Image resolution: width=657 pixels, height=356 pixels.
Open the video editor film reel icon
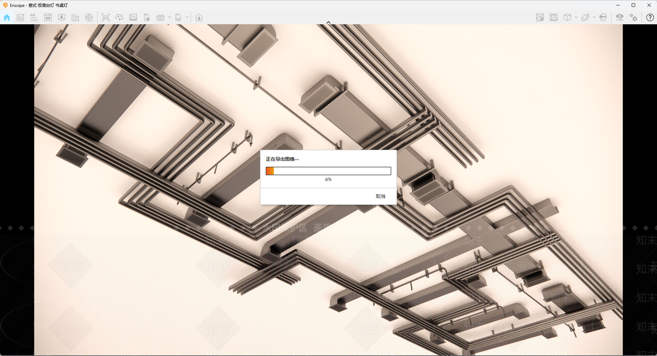tap(89, 17)
